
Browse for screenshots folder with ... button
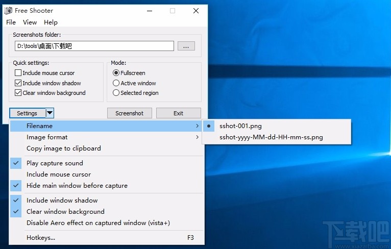(x=186, y=46)
